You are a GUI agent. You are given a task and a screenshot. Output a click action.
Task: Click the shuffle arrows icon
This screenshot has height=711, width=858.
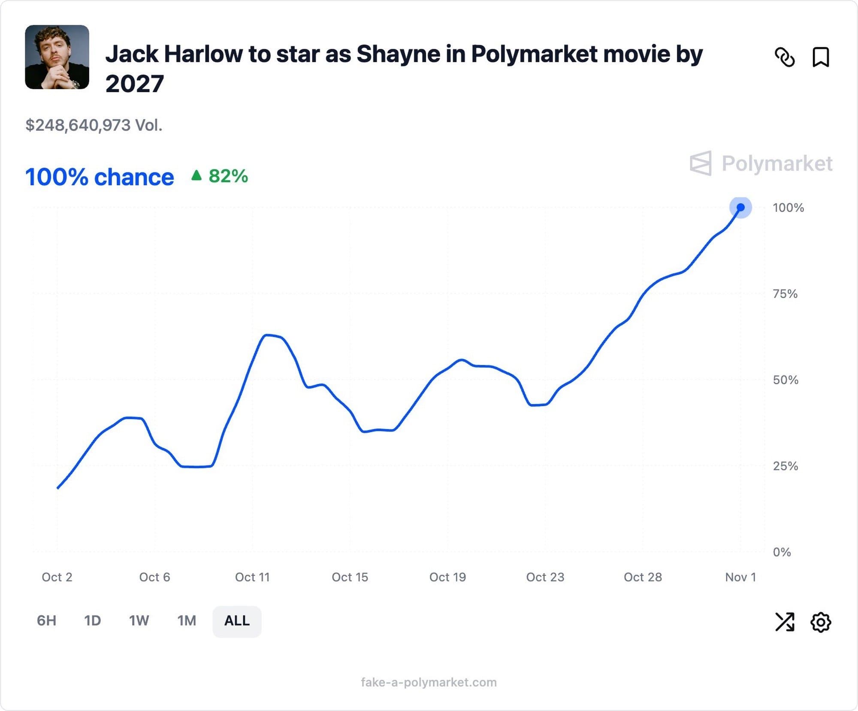tap(785, 621)
